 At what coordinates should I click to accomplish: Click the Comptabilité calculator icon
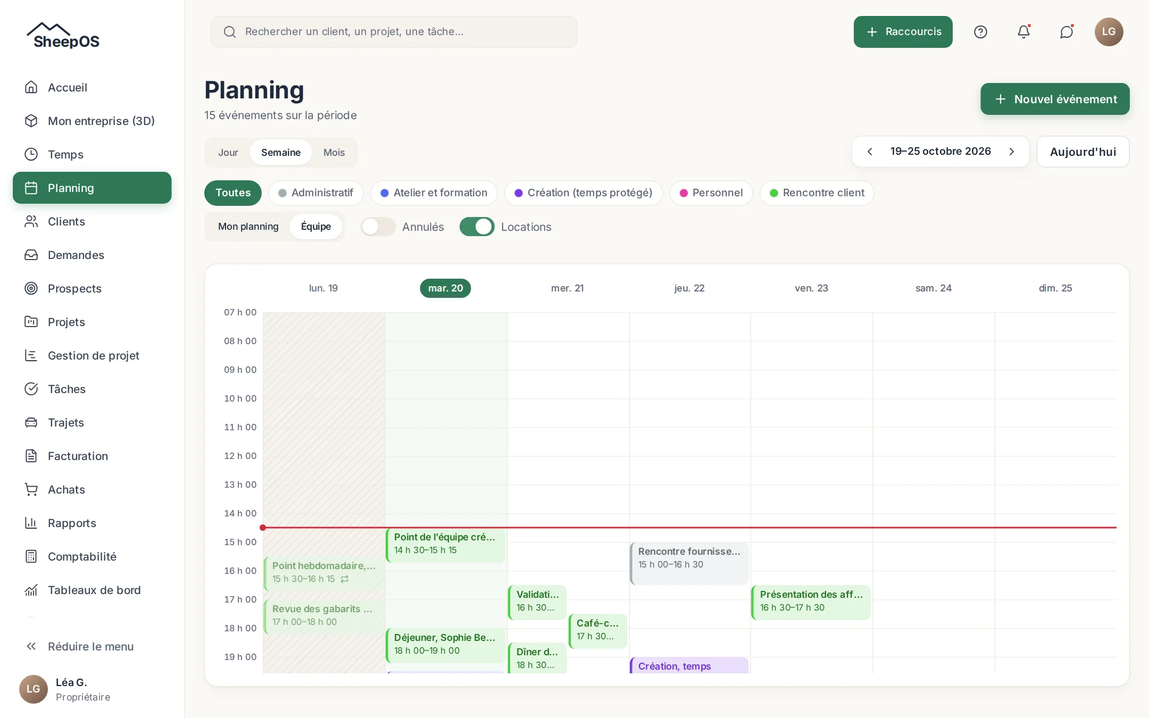[x=31, y=556]
